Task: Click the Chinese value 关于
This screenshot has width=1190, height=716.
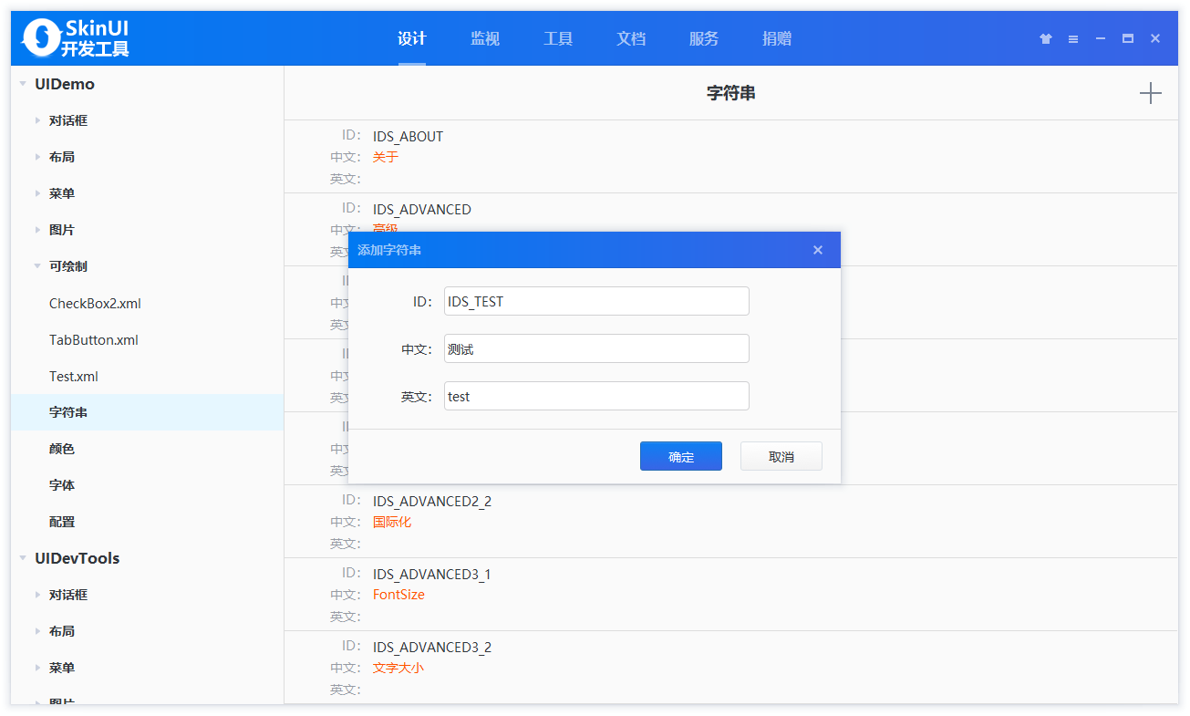Action: tap(386, 157)
